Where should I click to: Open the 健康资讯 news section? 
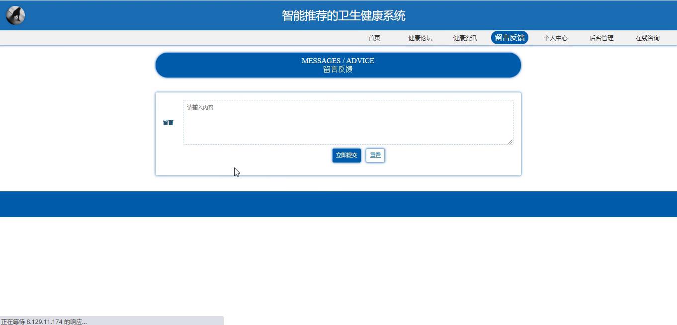point(465,38)
